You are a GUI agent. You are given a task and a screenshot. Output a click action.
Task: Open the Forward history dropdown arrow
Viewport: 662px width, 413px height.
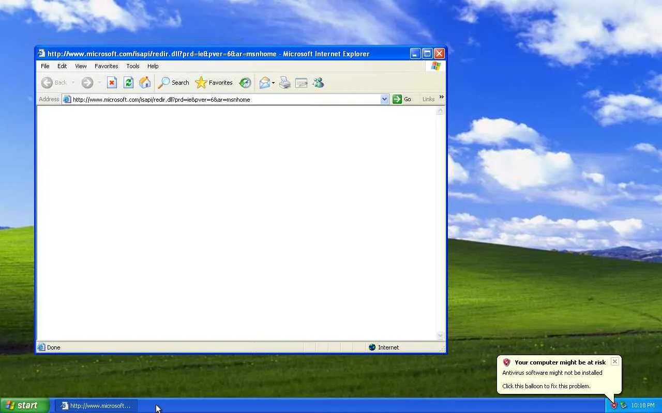pyautogui.click(x=99, y=83)
